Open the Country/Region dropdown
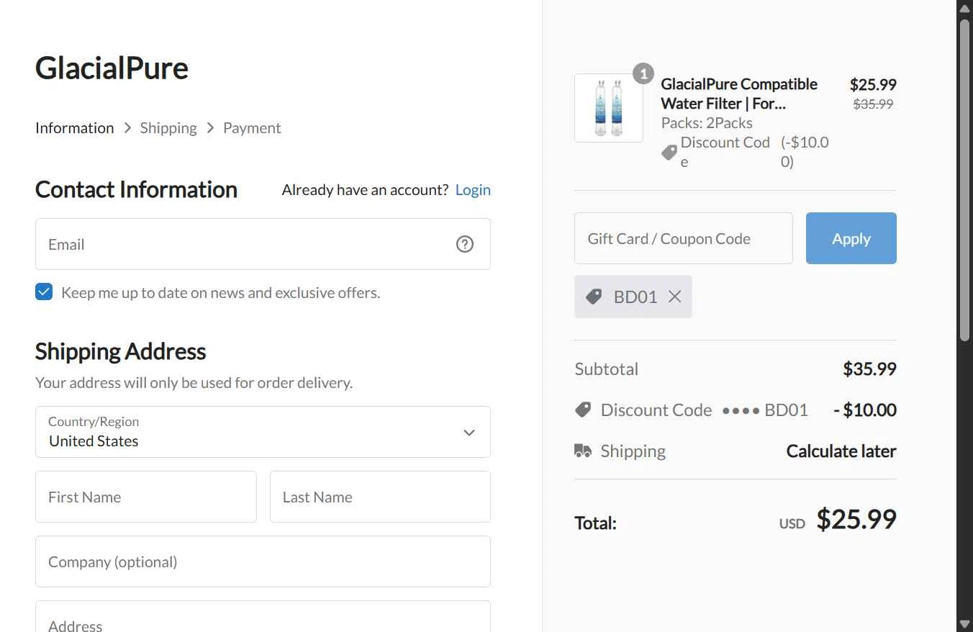 point(263,432)
